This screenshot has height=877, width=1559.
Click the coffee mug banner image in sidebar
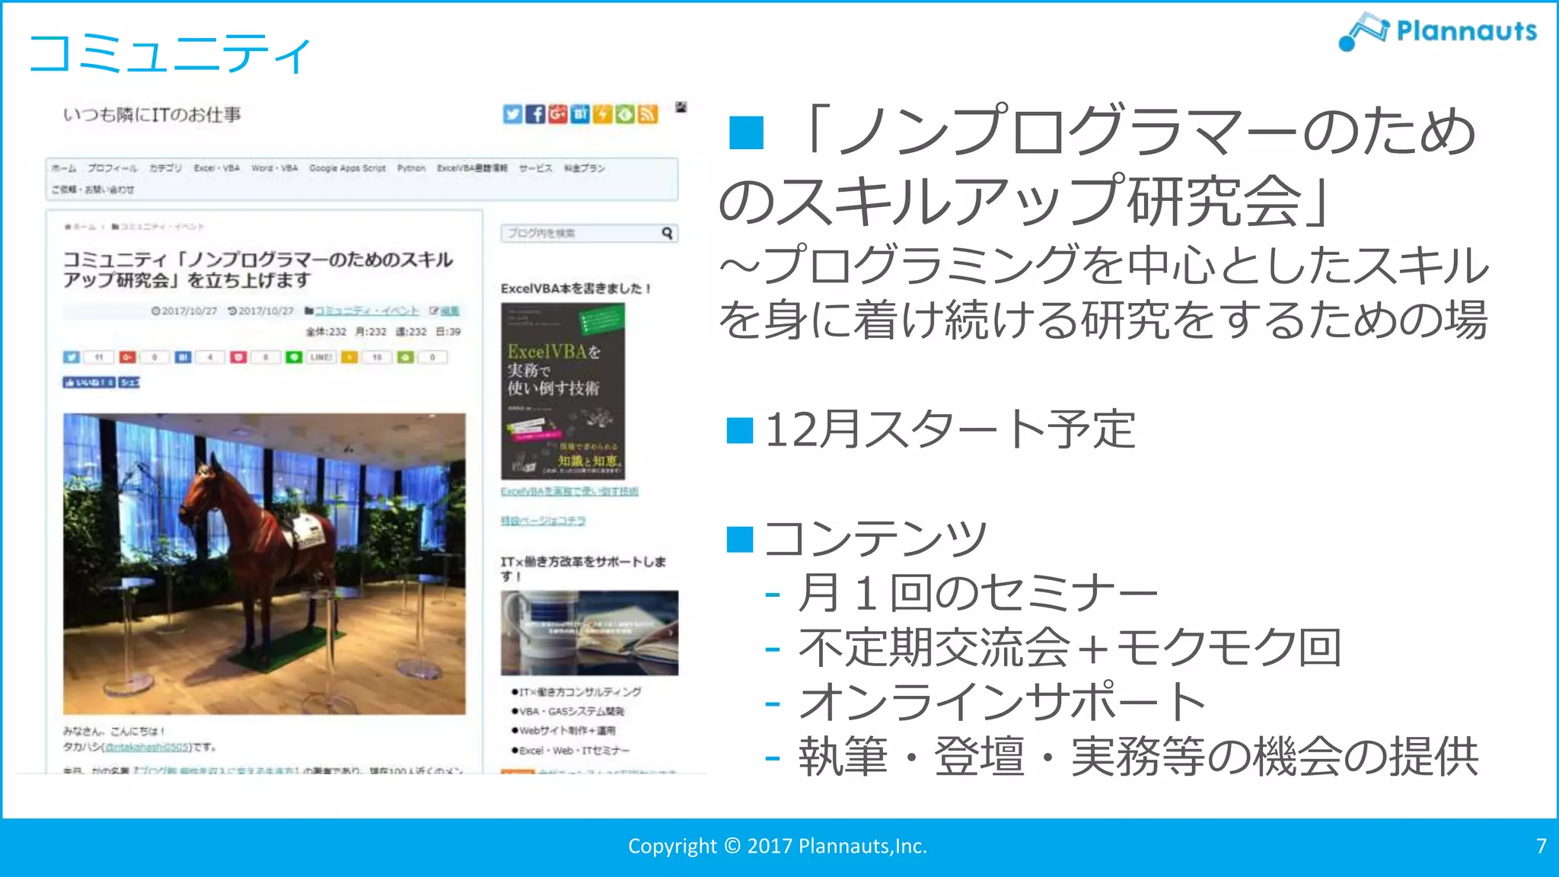(589, 633)
